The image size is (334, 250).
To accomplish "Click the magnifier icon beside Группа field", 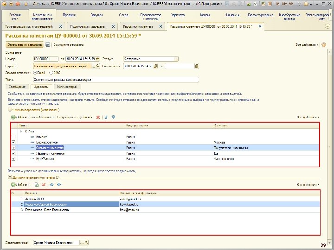I will (x=98, y=66).
